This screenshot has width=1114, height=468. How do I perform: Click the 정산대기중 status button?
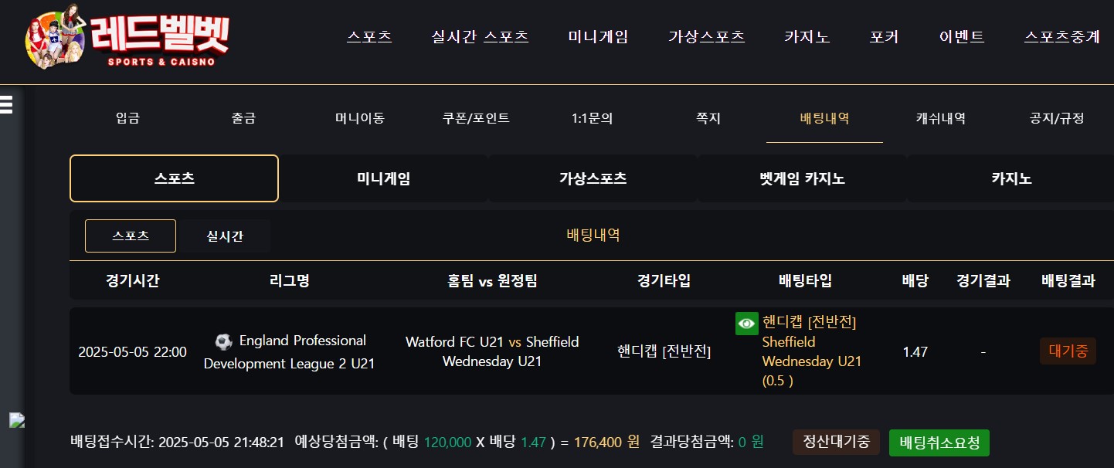pos(836,442)
